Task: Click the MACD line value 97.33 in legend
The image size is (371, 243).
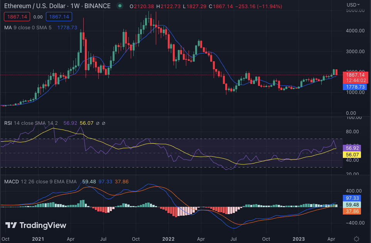Action: coord(105,182)
